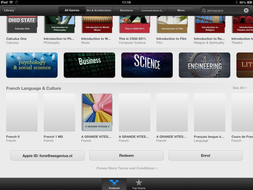Open the Science category banner
Screen dimensions: 253x190
[x=147, y=65]
